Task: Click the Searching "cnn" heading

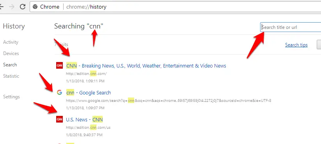Action: tap(79, 26)
